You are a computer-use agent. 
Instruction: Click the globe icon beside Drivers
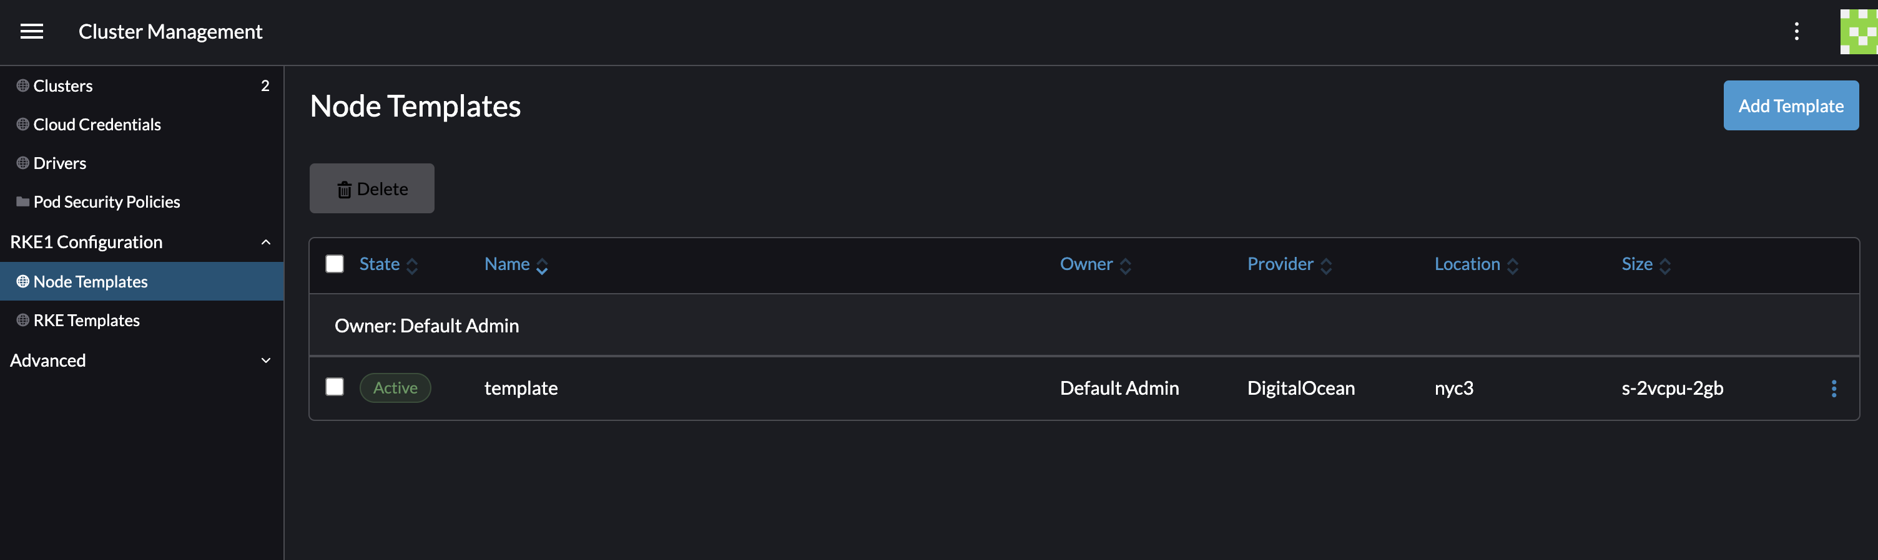pyautogui.click(x=22, y=163)
